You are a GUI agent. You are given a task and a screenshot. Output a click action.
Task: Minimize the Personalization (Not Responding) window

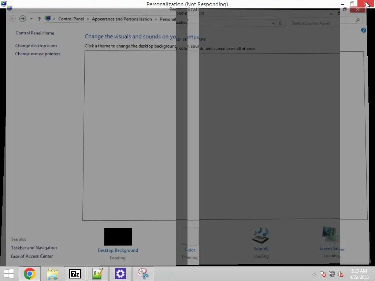(343, 4)
